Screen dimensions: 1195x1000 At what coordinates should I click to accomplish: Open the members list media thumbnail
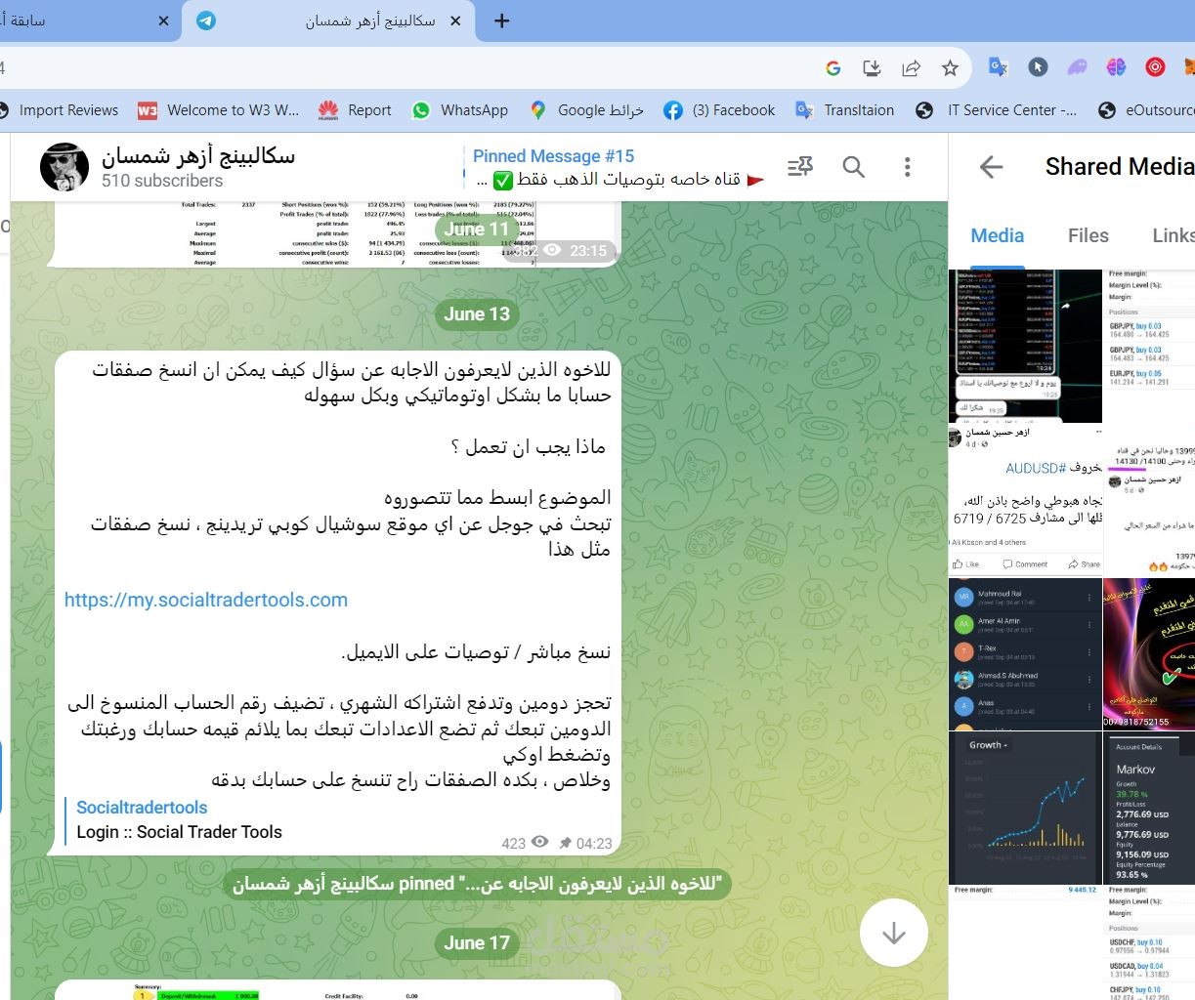point(1025,653)
